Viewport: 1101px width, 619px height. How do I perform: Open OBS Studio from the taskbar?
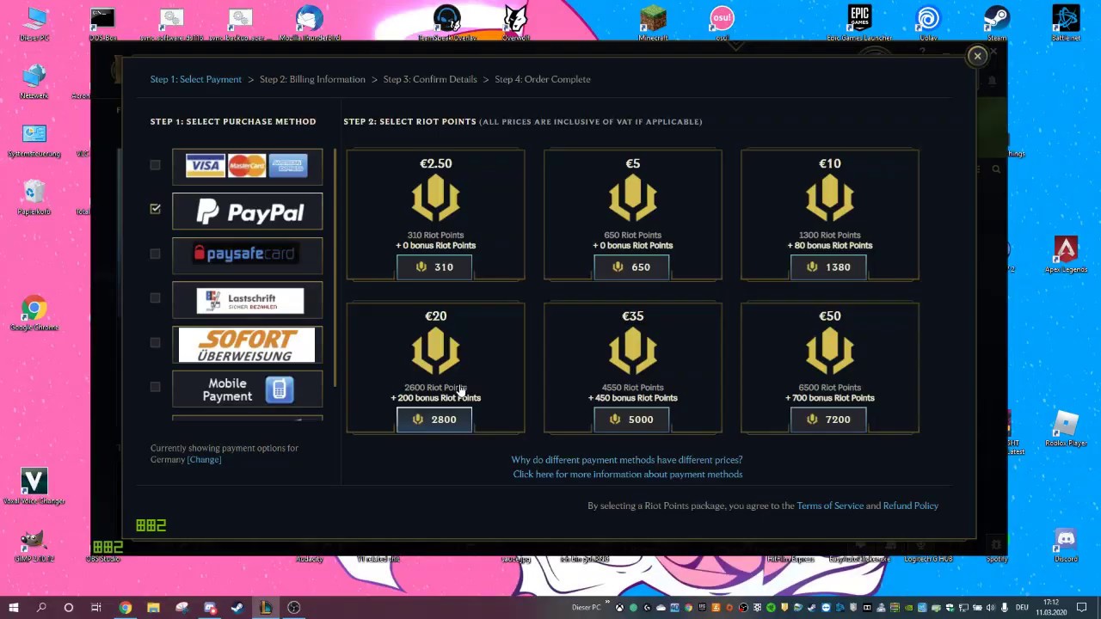pos(294,608)
